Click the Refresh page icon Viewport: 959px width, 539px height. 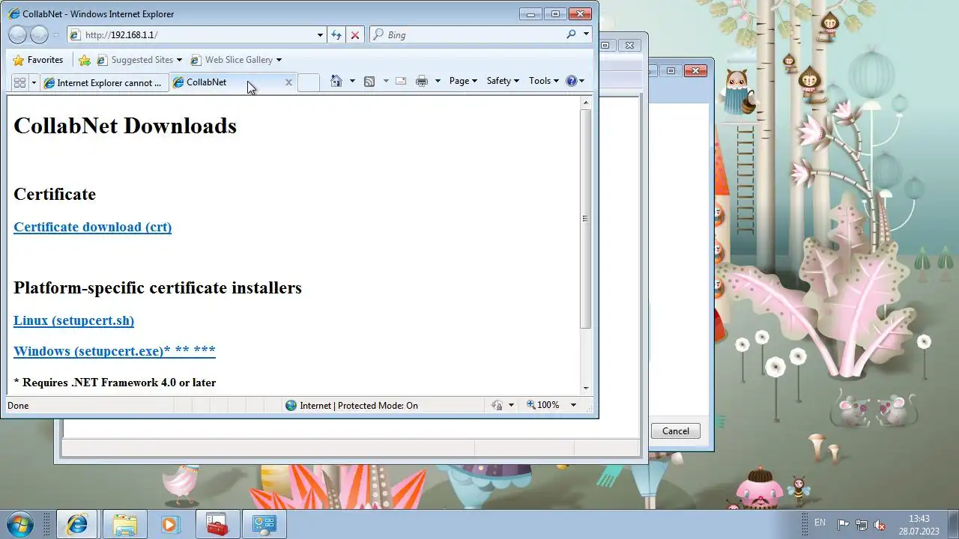point(336,34)
